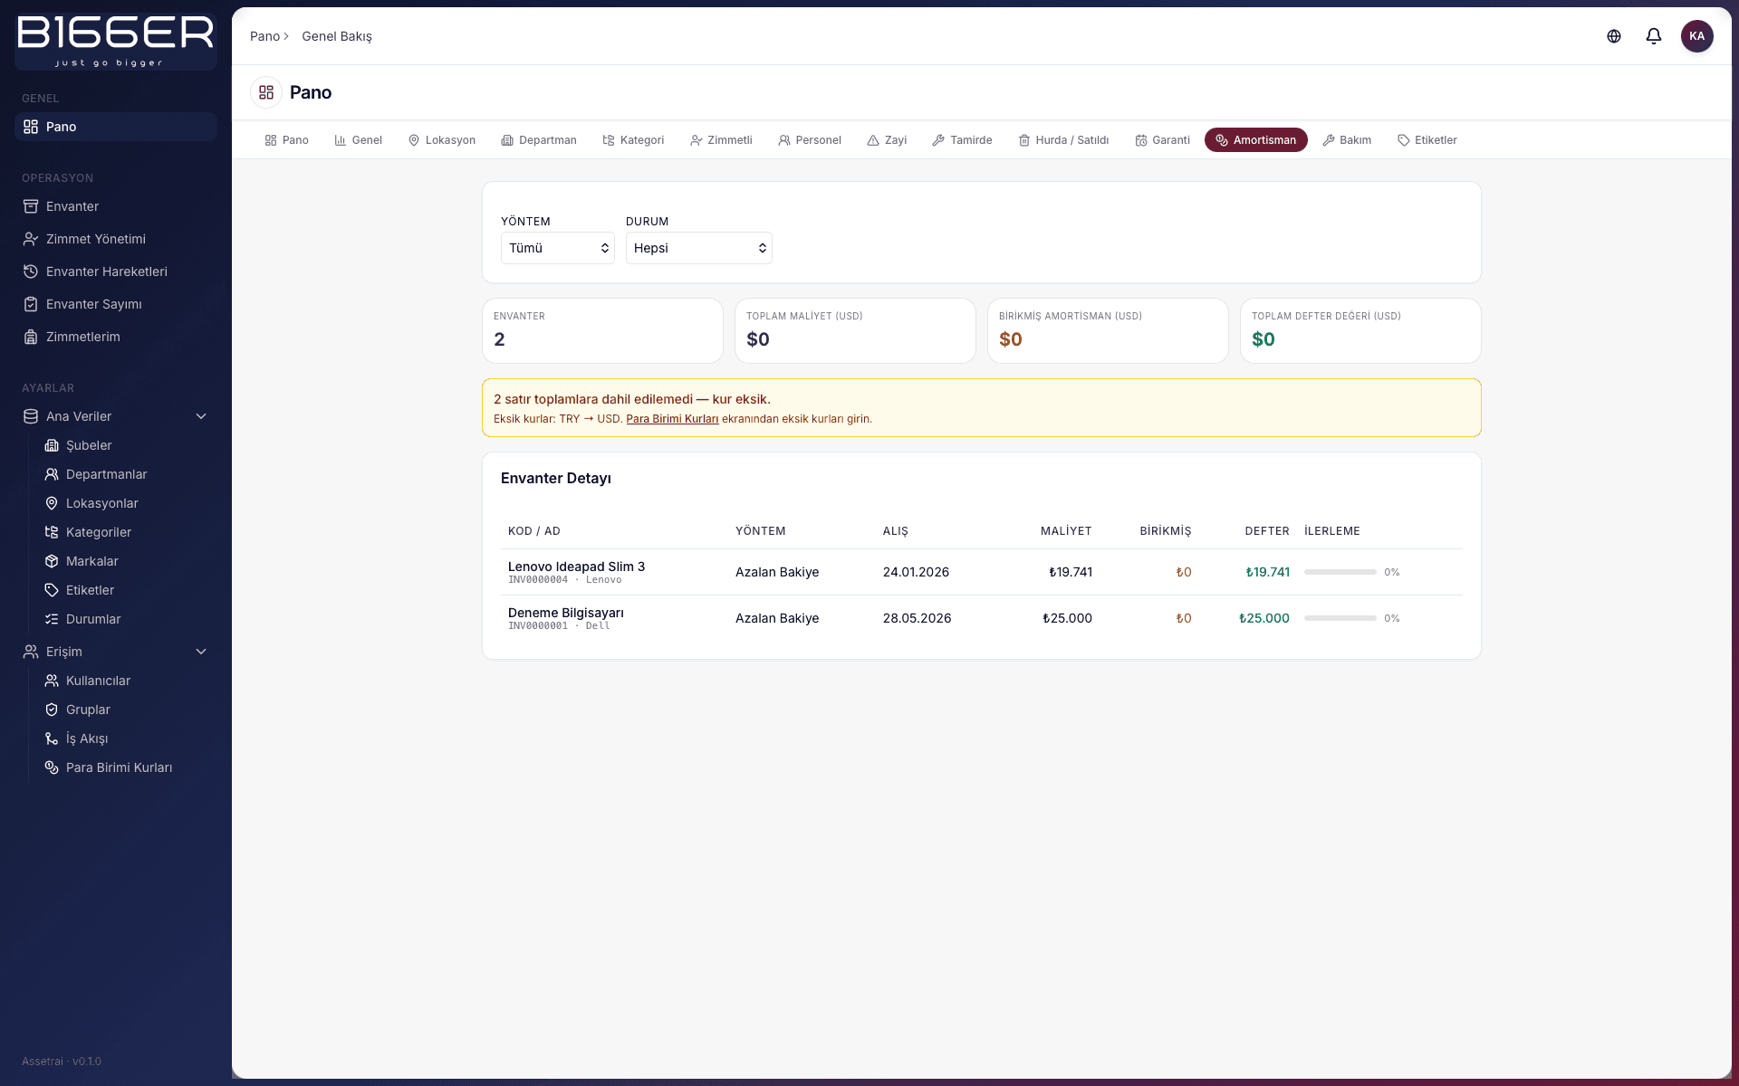1739x1086 pixels.
Task: Switch to the Pano tab in tab bar
Action: 287,140
